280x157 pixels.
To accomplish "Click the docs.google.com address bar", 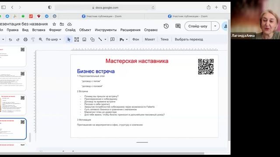I will click(x=105, y=8).
